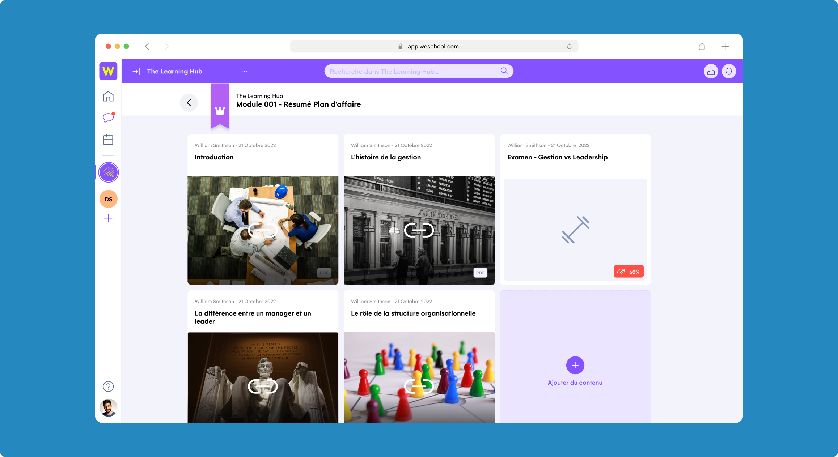
Task: Switch to the DS group
Action: click(x=108, y=199)
